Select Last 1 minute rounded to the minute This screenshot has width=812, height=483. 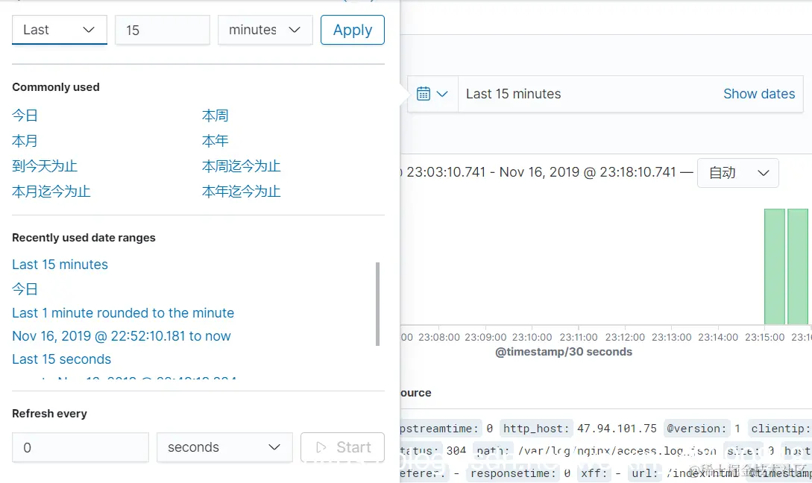[123, 313]
